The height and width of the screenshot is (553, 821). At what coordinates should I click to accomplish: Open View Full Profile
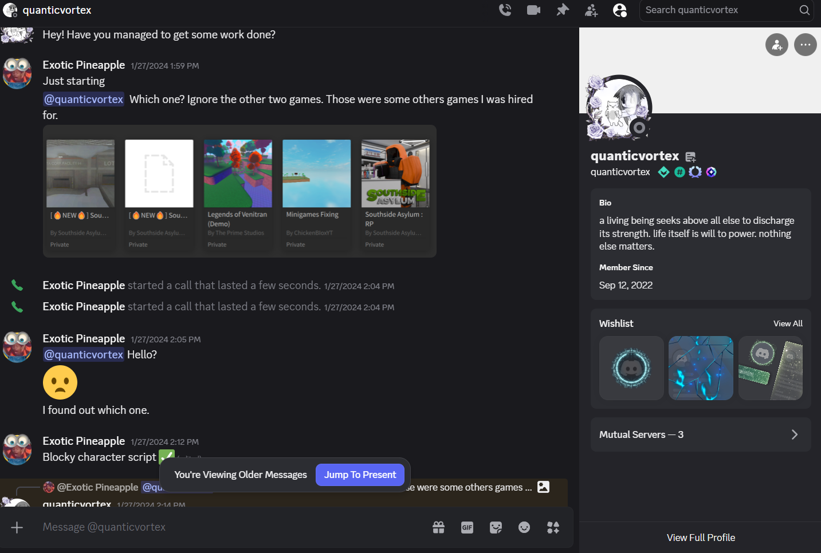click(700, 538)
